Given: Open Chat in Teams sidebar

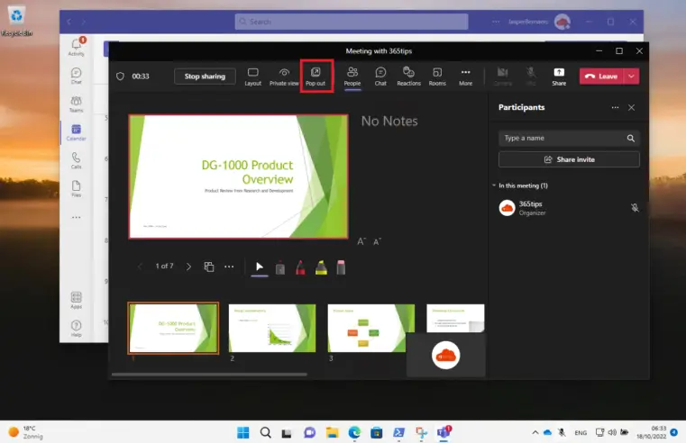Looking at the screenshot, I should (x=76, y=75).
